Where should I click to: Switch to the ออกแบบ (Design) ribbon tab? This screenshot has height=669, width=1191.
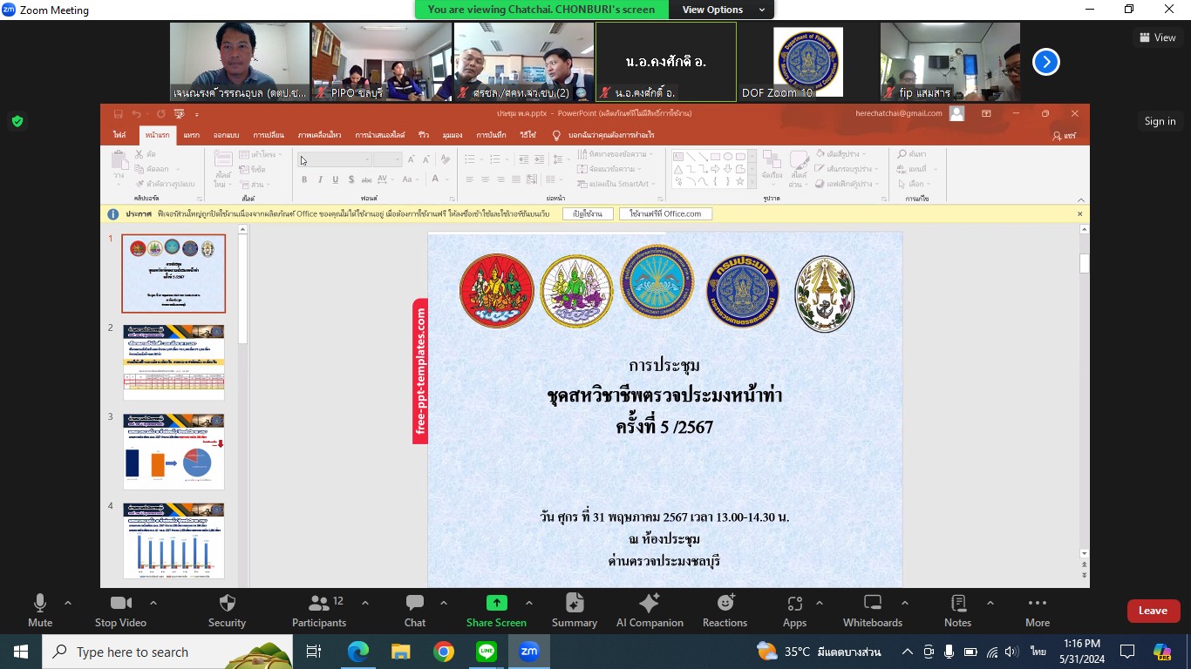226,135
